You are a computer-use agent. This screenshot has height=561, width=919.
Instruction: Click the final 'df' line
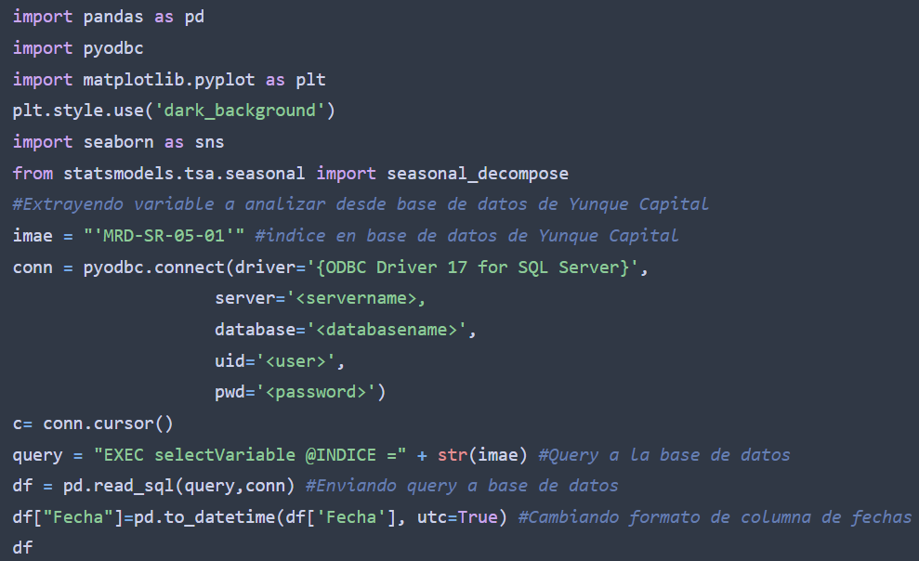click(23, 548)
